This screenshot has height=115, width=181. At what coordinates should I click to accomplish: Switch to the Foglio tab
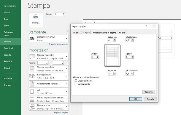click(122, 33)
